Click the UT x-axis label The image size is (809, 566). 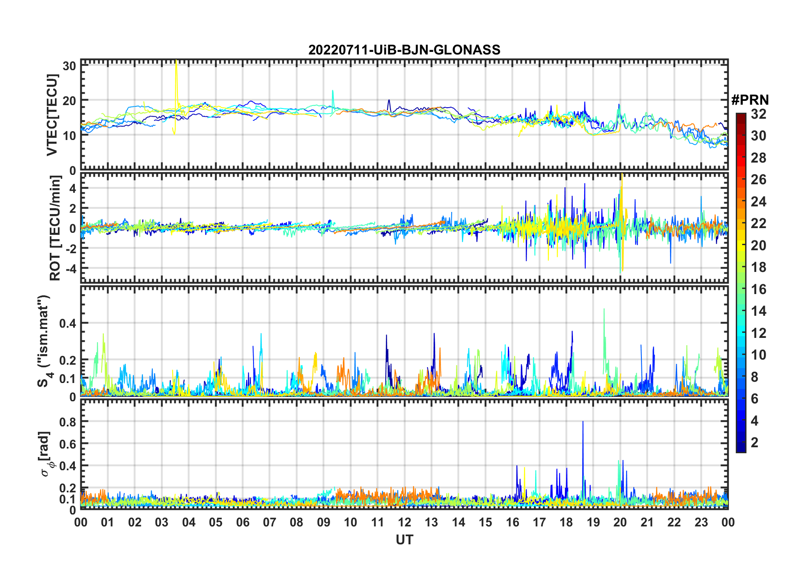[x=404, y=540]
